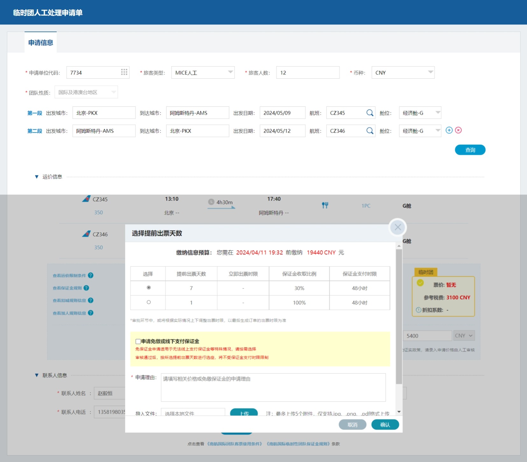The width and height of the screenshot is (527, 462).
Task: Select the 7 days advance ticketing radio
Action: tap(149, 288)
